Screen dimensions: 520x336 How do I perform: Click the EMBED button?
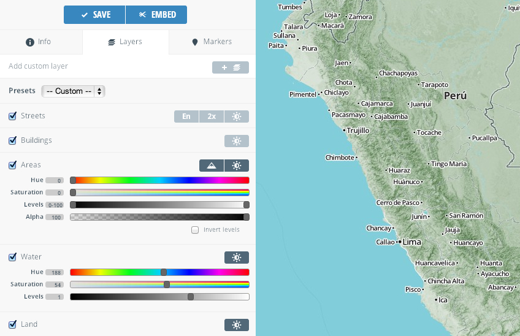tap(156, 15)
